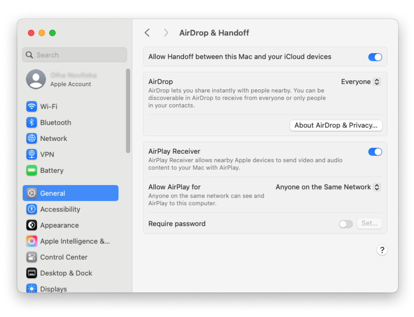Image resolution: width=414 pixels, height=317 pixels.
Task: Go back with the left chevron
Action: 147,33
